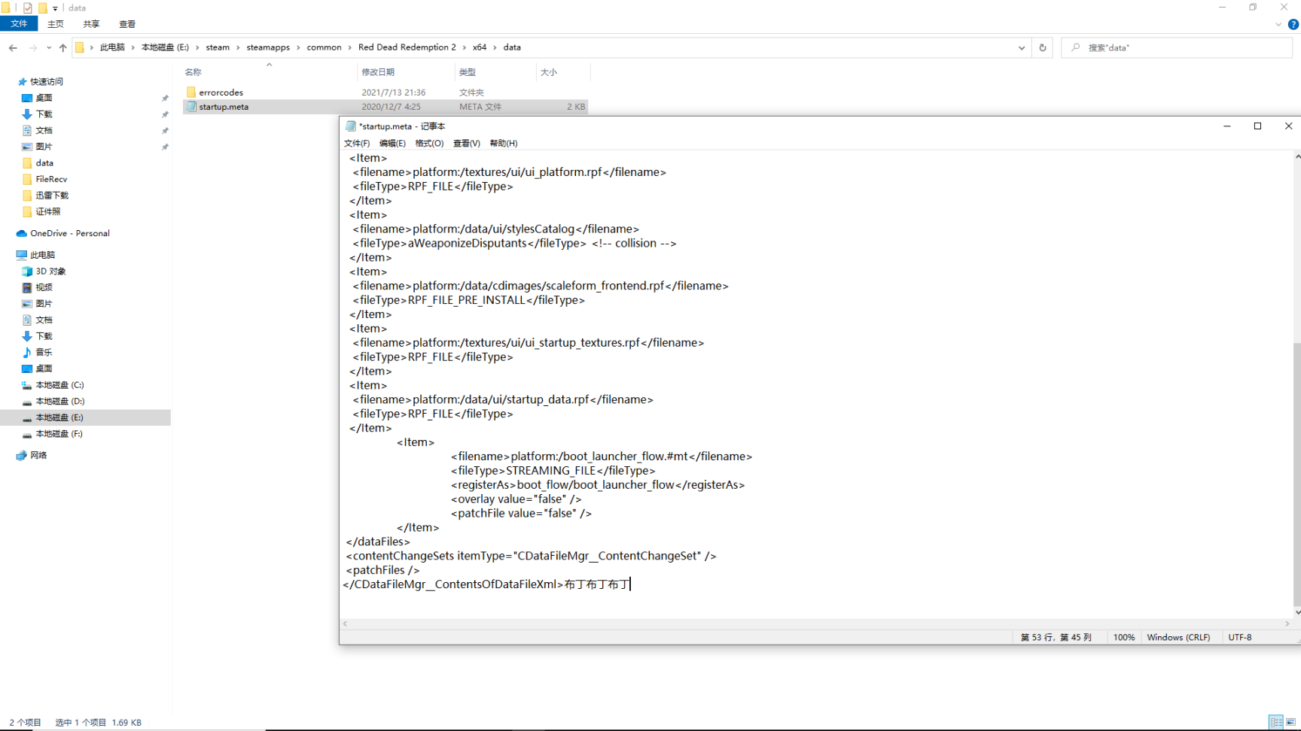Click the Windows (CRLF) status entry
Screen dimensions: 1301x731
[1178, 637]
